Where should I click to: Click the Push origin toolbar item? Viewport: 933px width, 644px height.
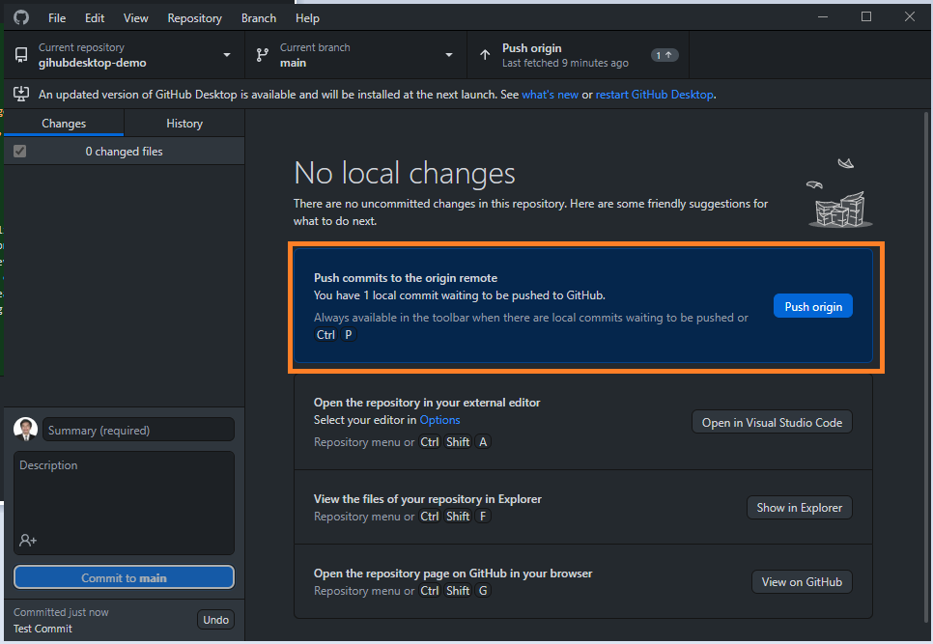point(578,55)
